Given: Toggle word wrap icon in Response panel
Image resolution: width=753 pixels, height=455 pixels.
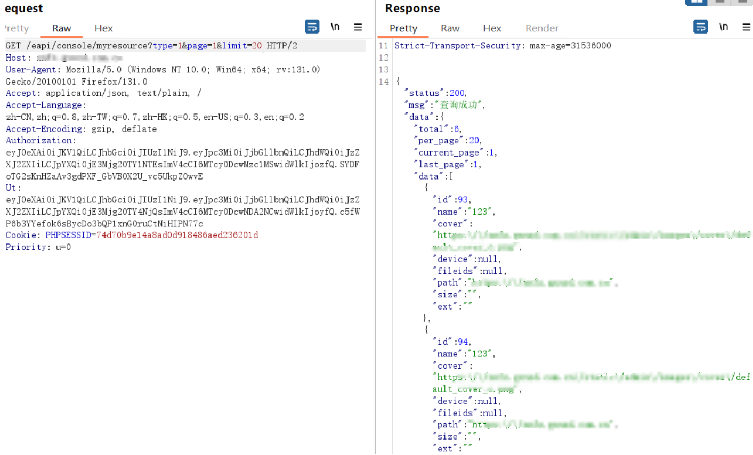Looking at the screenshot, I should pos(701,27).
